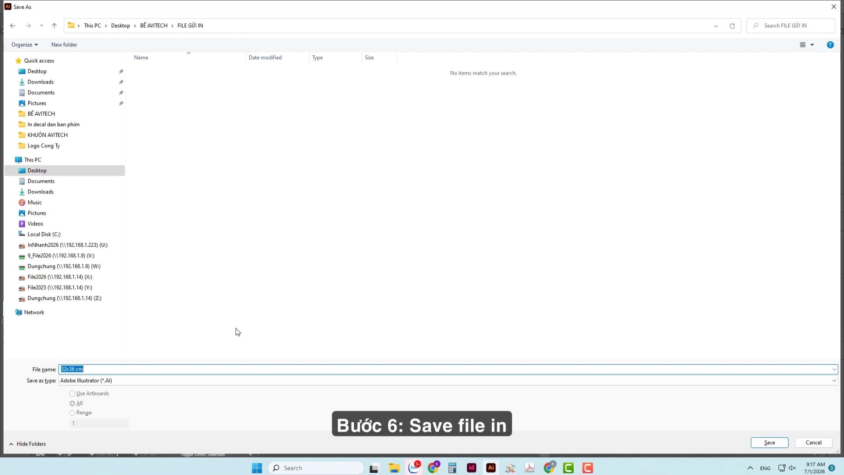Open the 9_File2026 drive (V:)
This screenshot has width=844, height=475.
click(x=61, y=256)
